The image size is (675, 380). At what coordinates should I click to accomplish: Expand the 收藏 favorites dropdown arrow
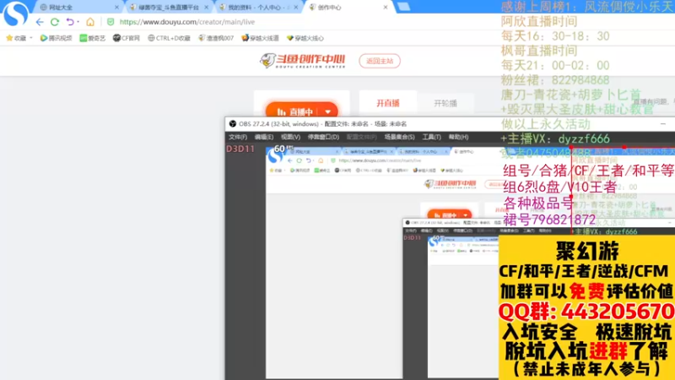[31, 38]
